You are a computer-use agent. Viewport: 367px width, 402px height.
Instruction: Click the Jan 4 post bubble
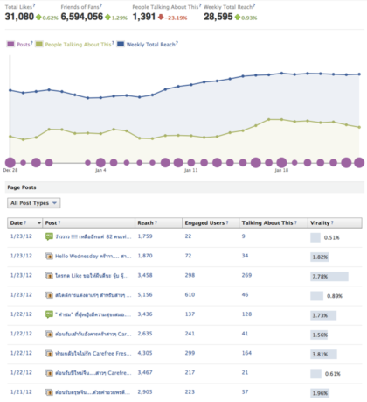tap(100, 163)
